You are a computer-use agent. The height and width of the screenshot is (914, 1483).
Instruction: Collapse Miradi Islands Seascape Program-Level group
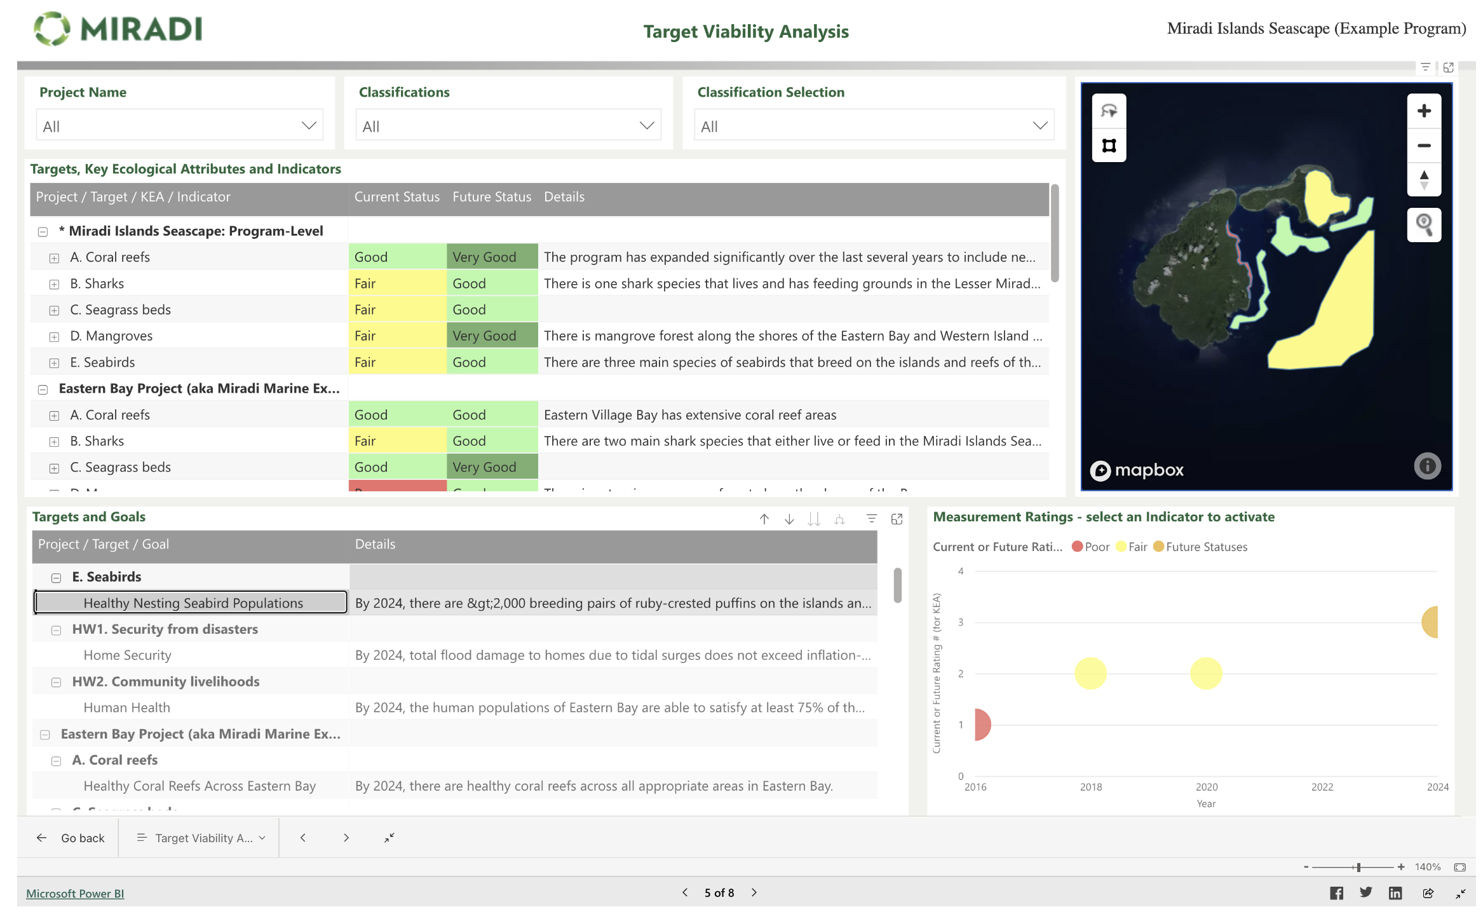pos(43,232)
